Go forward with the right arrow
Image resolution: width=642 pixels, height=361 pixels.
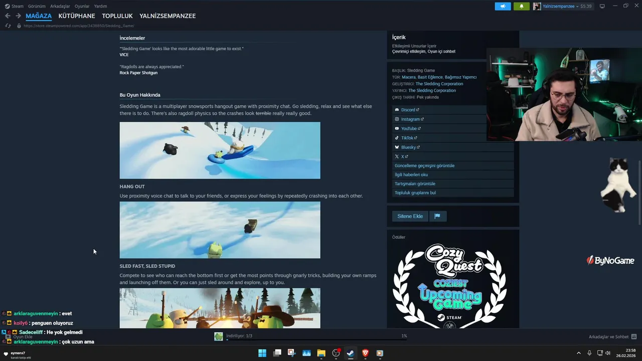point(18,16)
